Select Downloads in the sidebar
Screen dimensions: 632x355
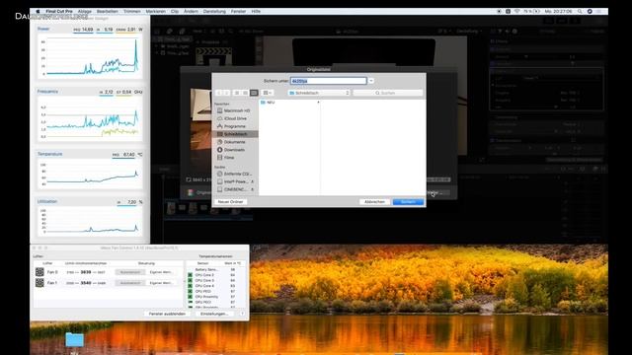(x=235, y=150)
